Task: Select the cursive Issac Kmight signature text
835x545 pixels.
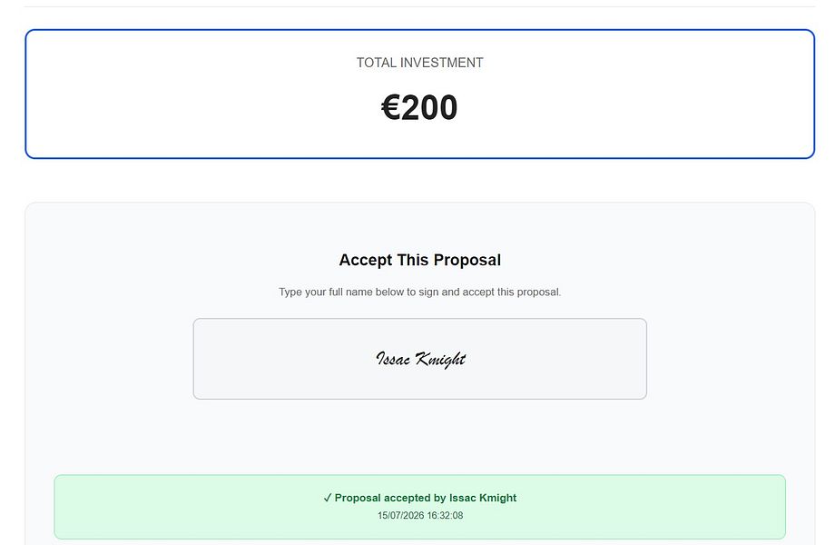Action: click(421, 360)
